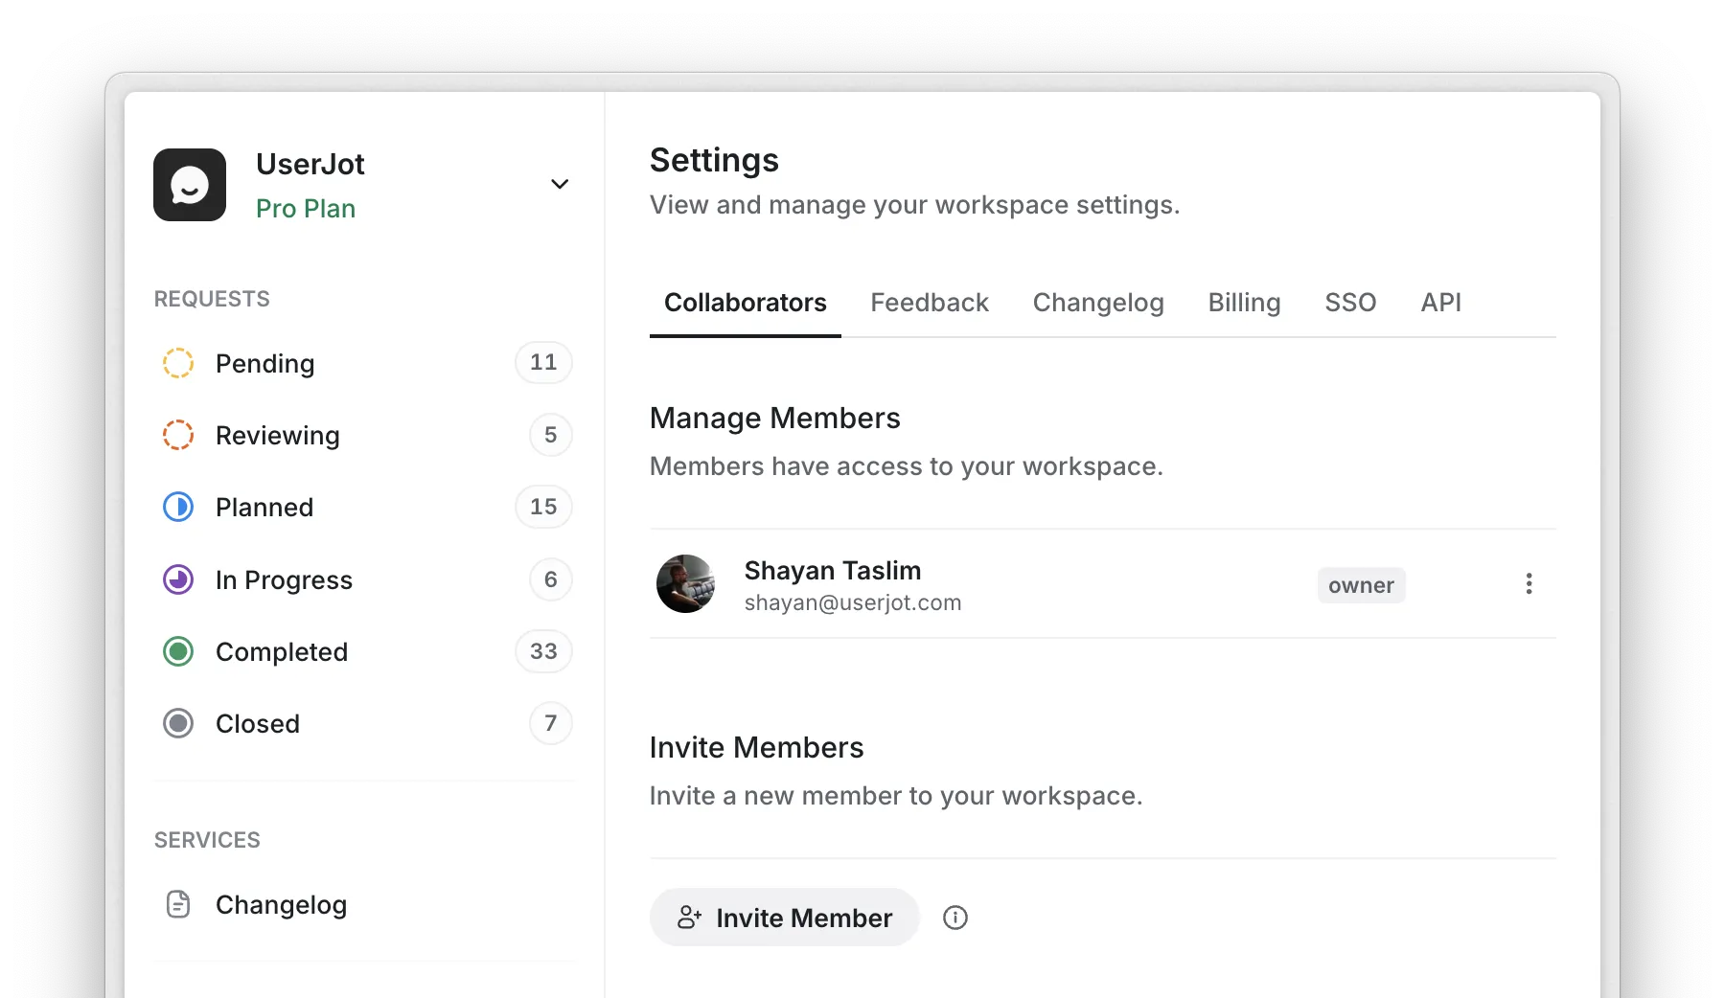
Task: Switch to the SSO tab
Action: (x=1350, y=303)
